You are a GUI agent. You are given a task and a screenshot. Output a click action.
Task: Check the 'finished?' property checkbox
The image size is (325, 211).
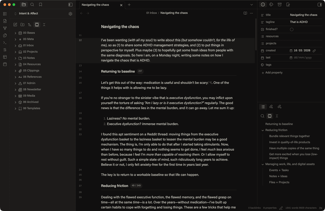pos(292,29)
